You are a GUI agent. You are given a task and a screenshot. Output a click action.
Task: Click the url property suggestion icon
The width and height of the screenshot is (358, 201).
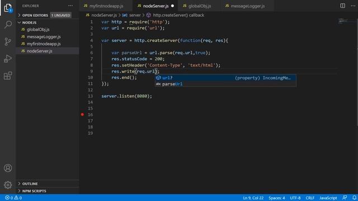(158, 78)
